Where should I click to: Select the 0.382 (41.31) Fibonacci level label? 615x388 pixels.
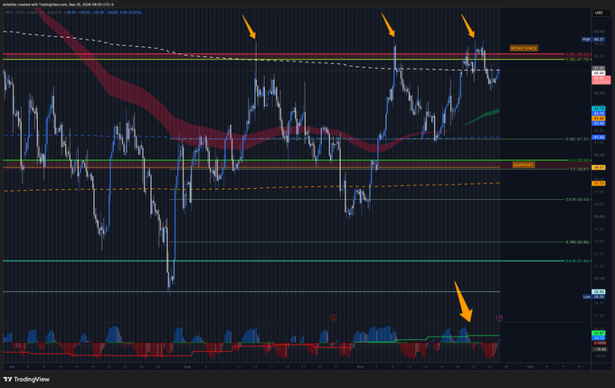coord(577,139)
